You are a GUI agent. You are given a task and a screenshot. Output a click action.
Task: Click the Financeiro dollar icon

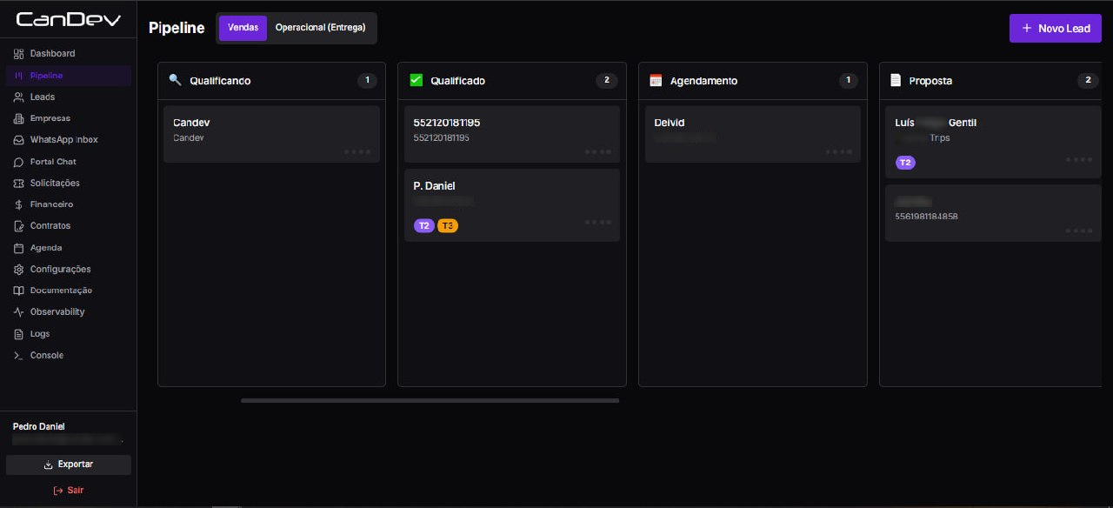(x=19, y=205)
